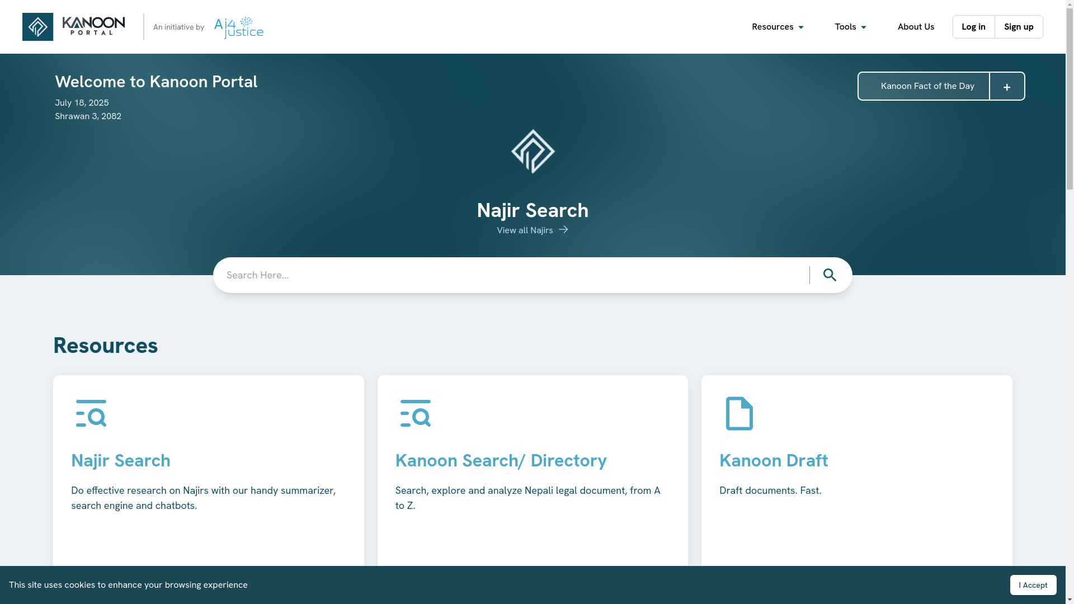Viewport: 1074px width, 604px height.
Task: Open the Najir Search card title
Action: 121,460
